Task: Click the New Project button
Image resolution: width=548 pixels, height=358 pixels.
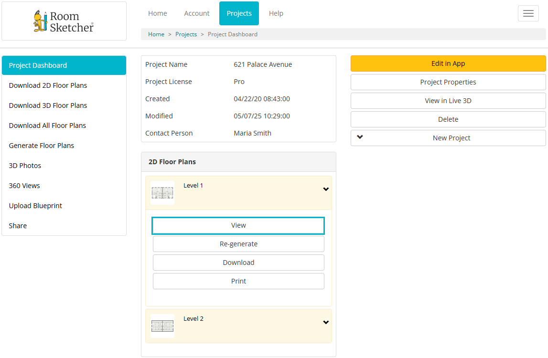Action: (448, 138)
